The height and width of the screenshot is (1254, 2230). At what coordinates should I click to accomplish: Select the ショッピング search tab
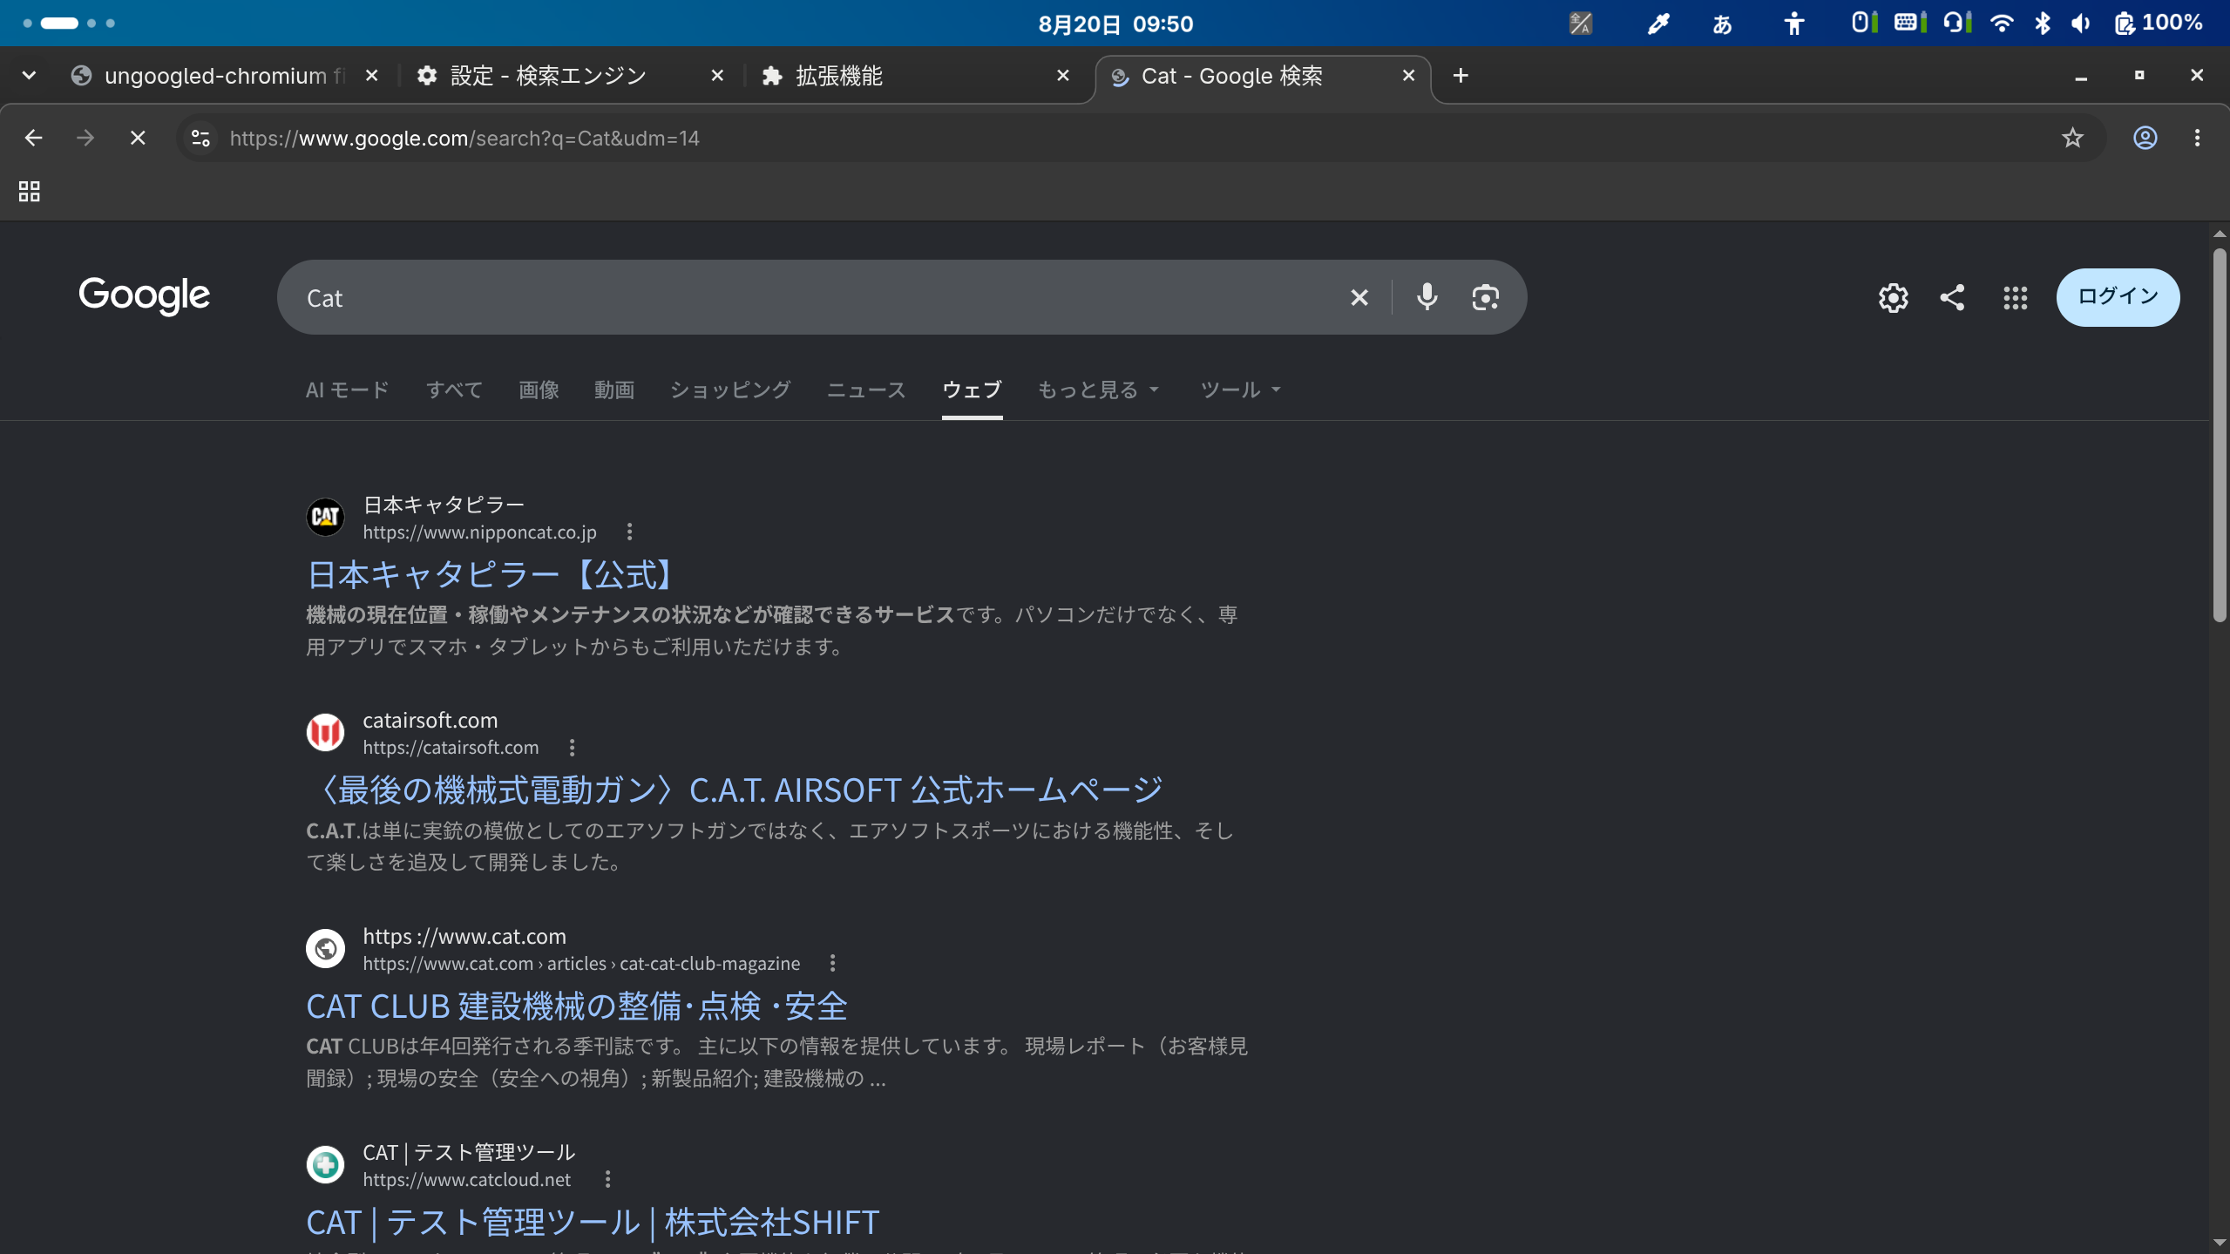[730, 390]
